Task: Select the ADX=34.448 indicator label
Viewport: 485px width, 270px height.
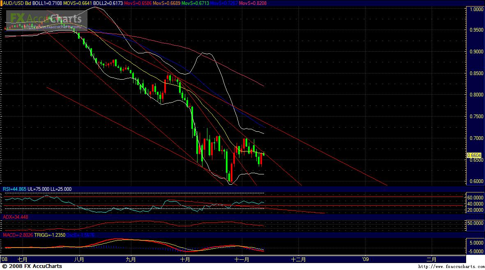Action: tap(16, 217)
